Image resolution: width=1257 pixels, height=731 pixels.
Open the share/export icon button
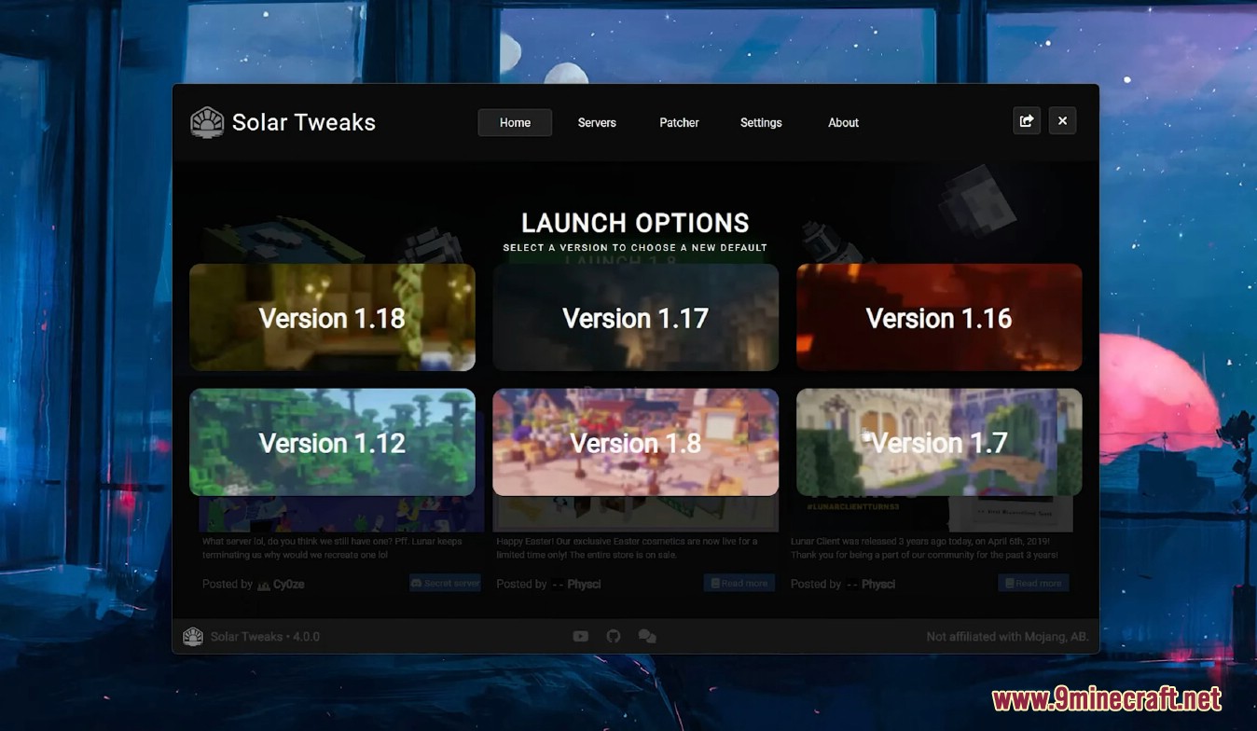(x=1027, y=120)
